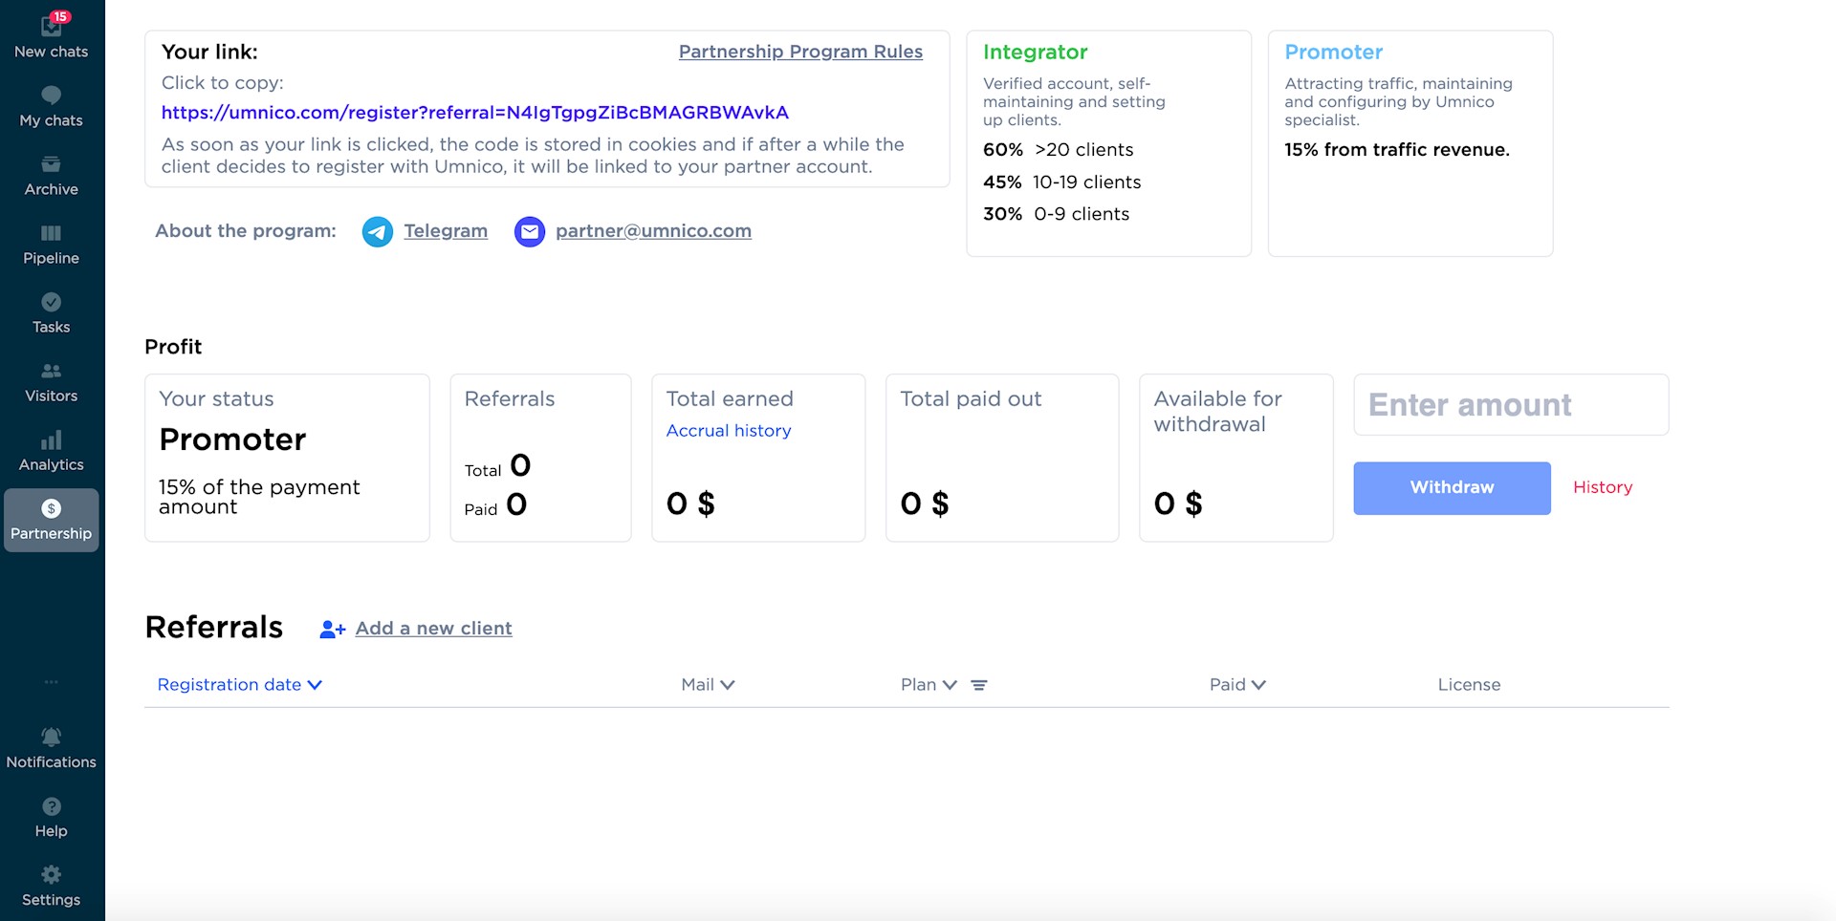Click the Total paid out amount
The height and width of the screenshot is (921, 1836).
point(925,503)
